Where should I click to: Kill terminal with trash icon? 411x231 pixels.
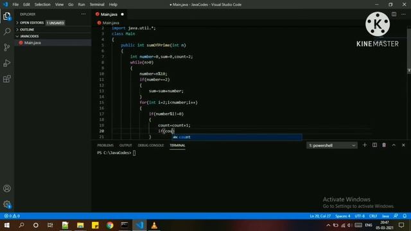(384, 145)
